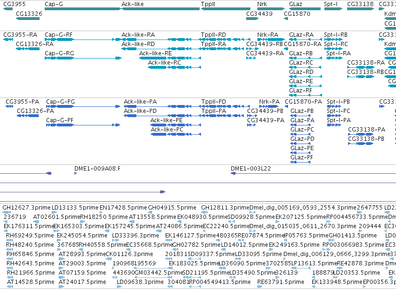396x289 pixels.
Task: Click transcript Spt-I-RB
Action: (x=333, y=39)
